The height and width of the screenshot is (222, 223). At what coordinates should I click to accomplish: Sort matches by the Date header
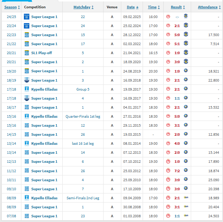point(131,7)
